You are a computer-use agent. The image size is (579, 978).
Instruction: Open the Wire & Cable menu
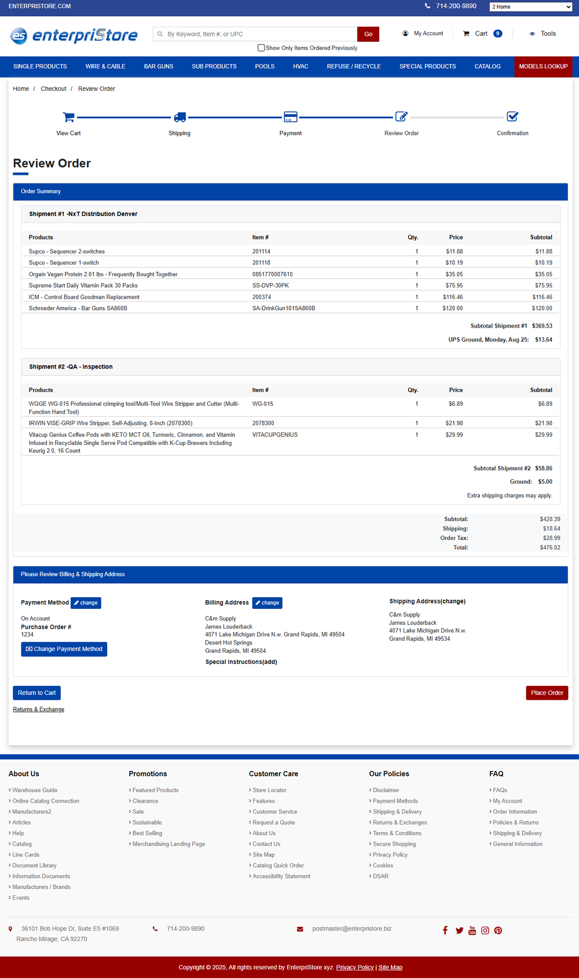click(105, 67)
